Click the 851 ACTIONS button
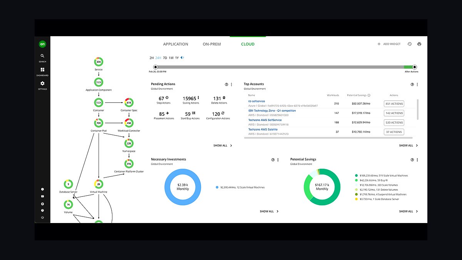 394,104
